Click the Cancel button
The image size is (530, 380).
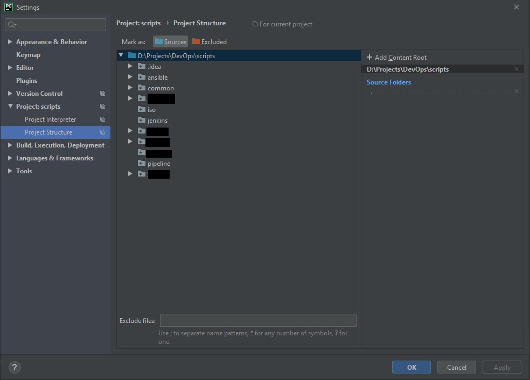tap(457, 367)
